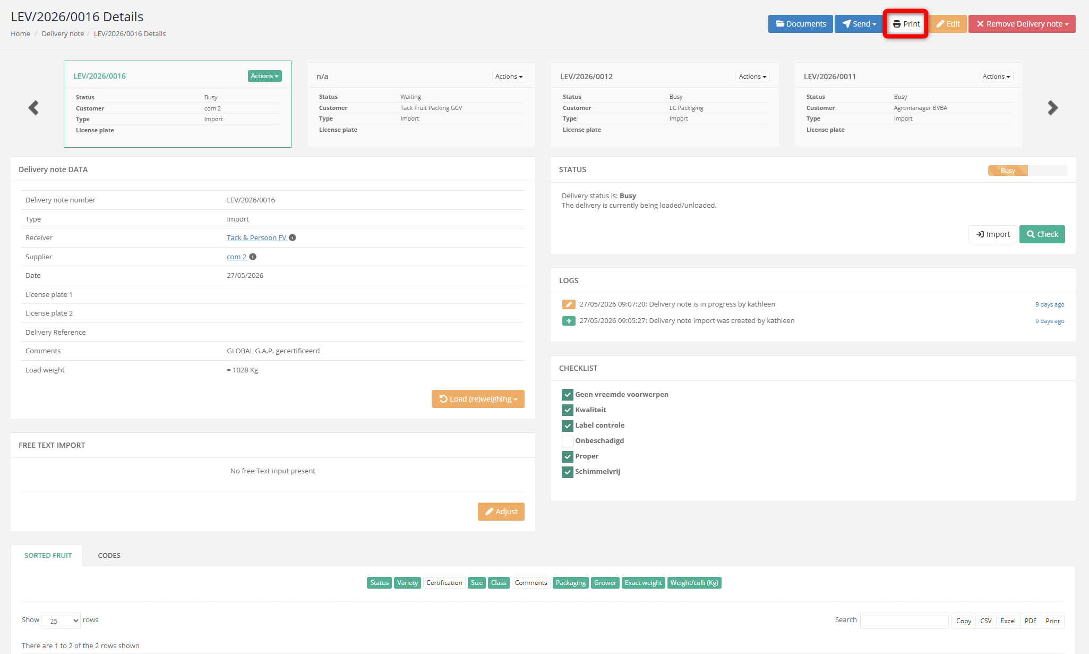
Task: Open the Delivery note breadcrumb link
Action: (63, 33)
